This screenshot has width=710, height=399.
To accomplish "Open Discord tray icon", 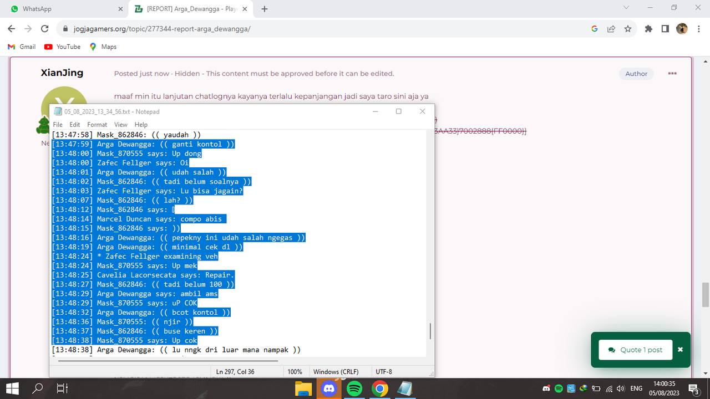I will [546, 388].
